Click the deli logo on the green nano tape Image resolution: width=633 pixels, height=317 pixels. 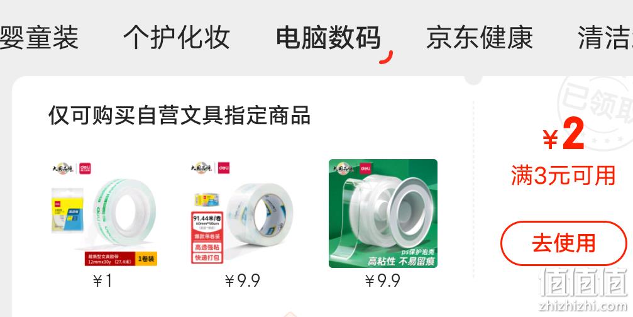[363, 167]
